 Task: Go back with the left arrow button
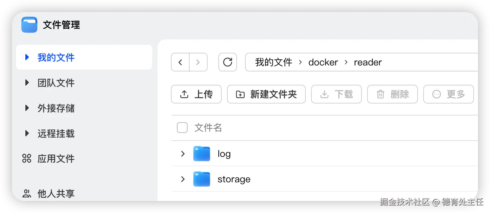coord(180,62)
